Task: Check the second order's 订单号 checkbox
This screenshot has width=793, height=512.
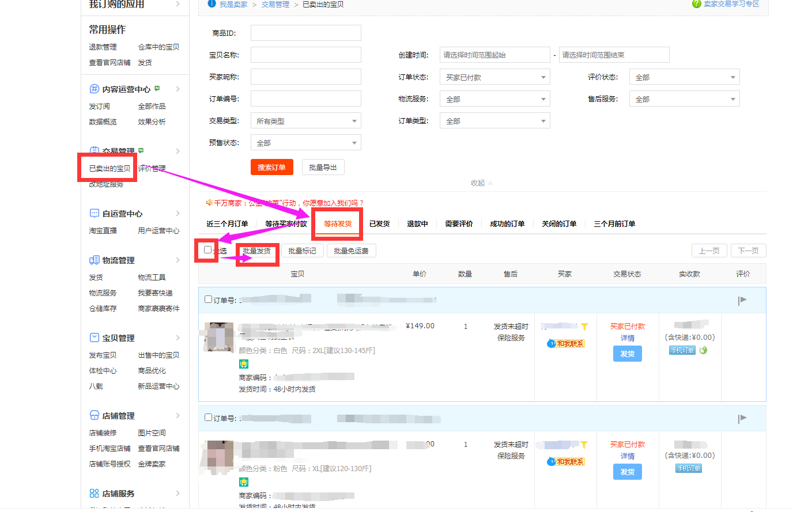Action: [x=209, y=418]
